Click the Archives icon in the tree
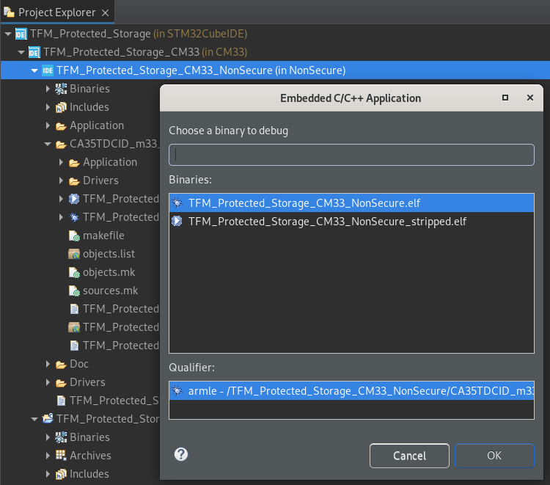The width and height of the screenshot is (550, 485). [x=61, y=455]
